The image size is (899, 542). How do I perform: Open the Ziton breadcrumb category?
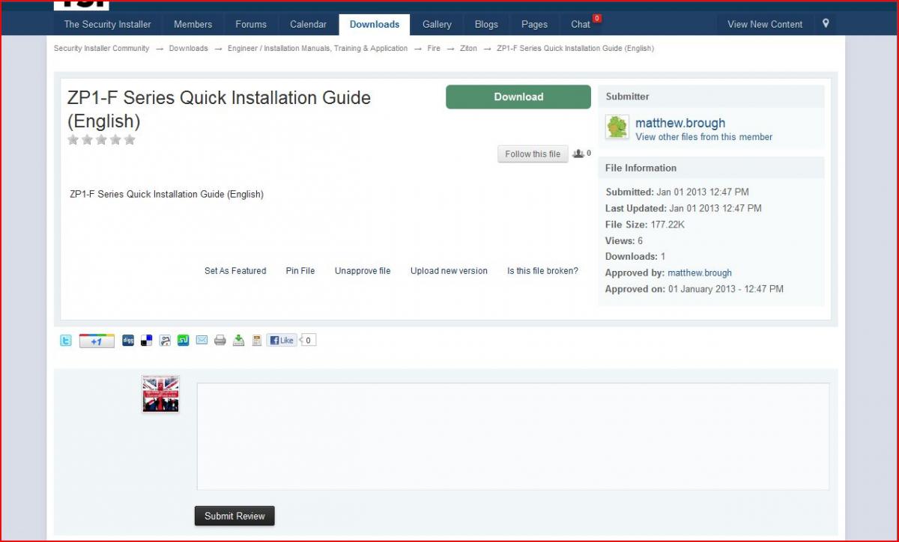click(468, 49)
